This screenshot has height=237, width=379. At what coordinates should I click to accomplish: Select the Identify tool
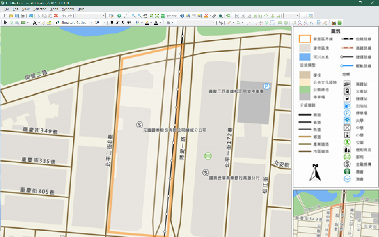182,16
